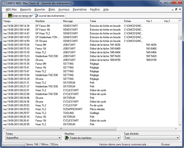The width and height of the screenshot is (184, 148).
Task: Select Fanuc 16i CYCLESTART row at 09:26:41
Action: click(90, 121)
